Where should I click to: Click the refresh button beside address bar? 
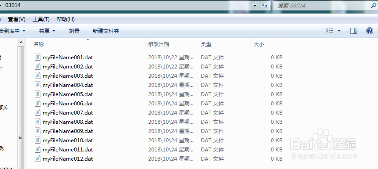pos(265,6)
